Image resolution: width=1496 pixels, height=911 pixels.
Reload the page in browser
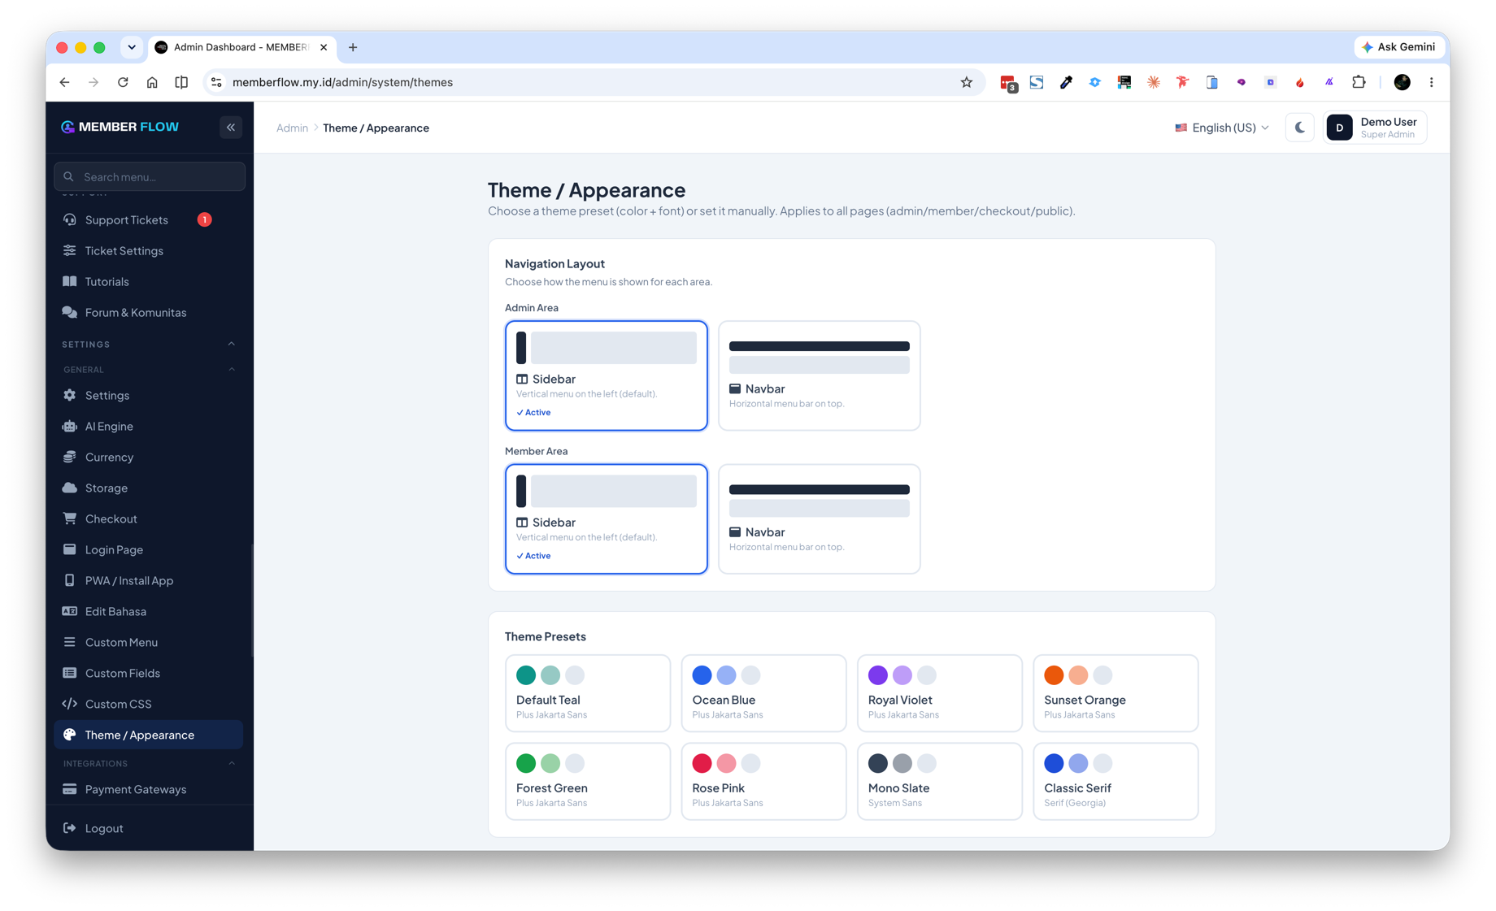[x=123, y=82]
